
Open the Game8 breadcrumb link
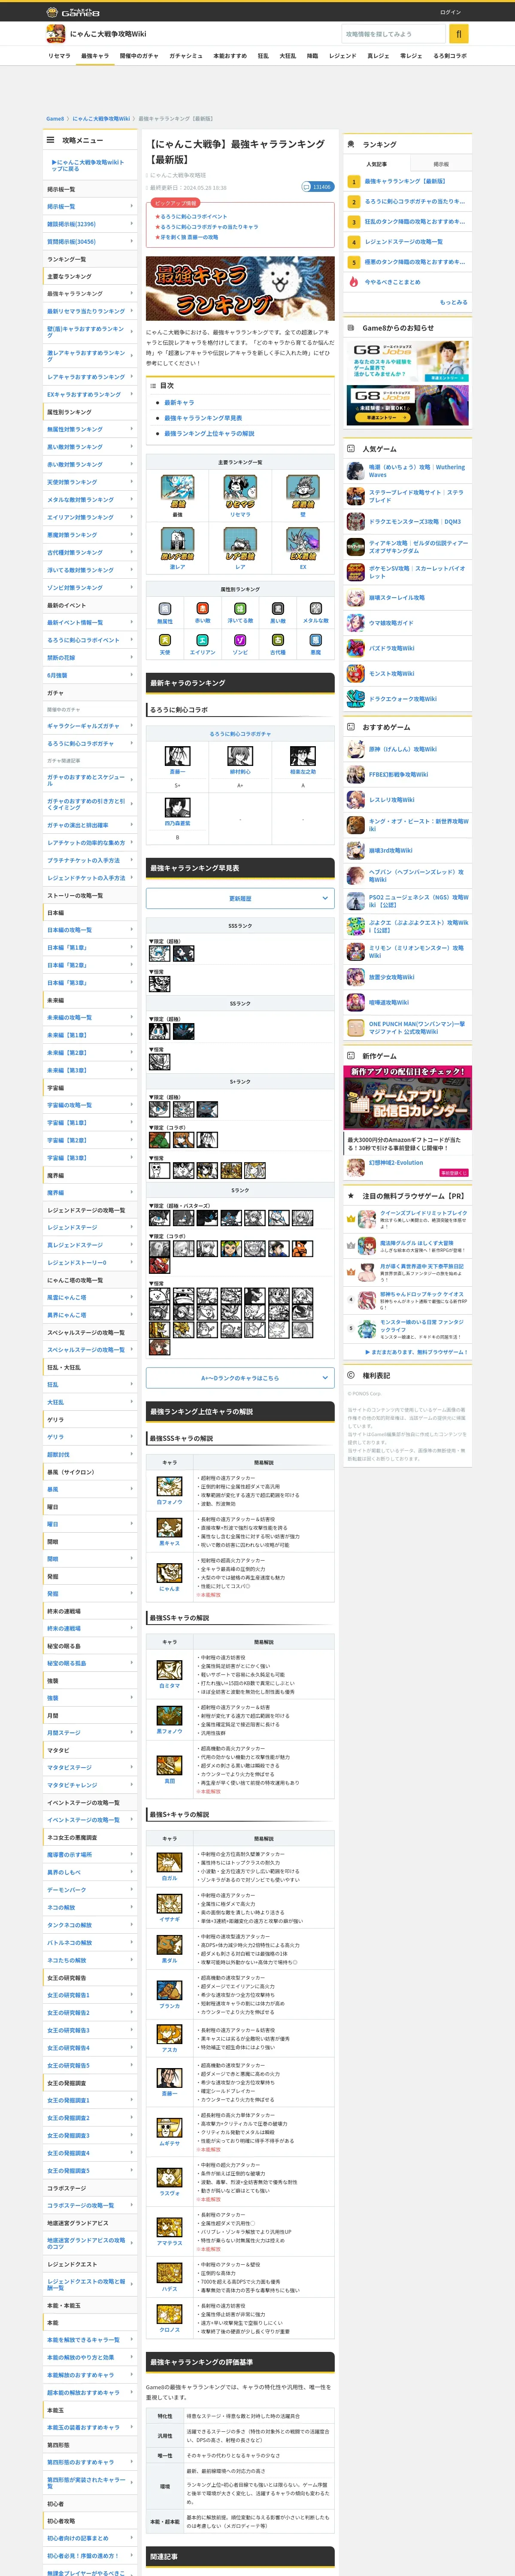[x=55, y=118]
